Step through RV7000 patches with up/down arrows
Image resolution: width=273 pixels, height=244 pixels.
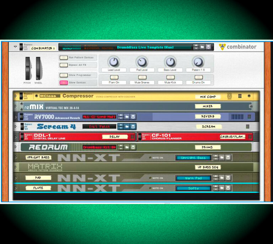click(x=121, y=117)
